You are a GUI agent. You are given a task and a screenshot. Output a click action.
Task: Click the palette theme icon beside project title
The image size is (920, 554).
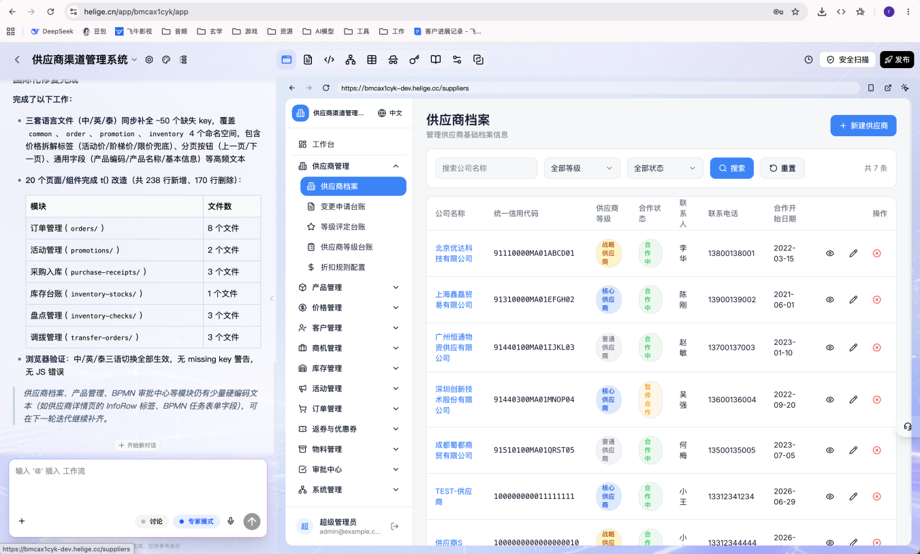[166, 60]
